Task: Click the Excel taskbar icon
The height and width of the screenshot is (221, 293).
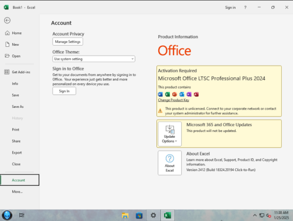Action: click(x=168, y=215)
